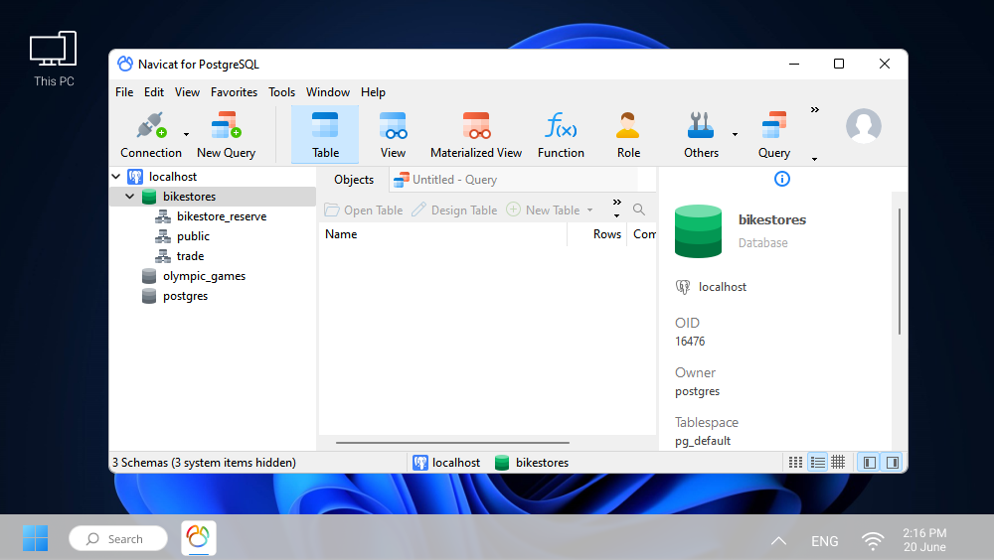
Task: Select the bikestores database in tree
Action: click(x=190, y=197)
